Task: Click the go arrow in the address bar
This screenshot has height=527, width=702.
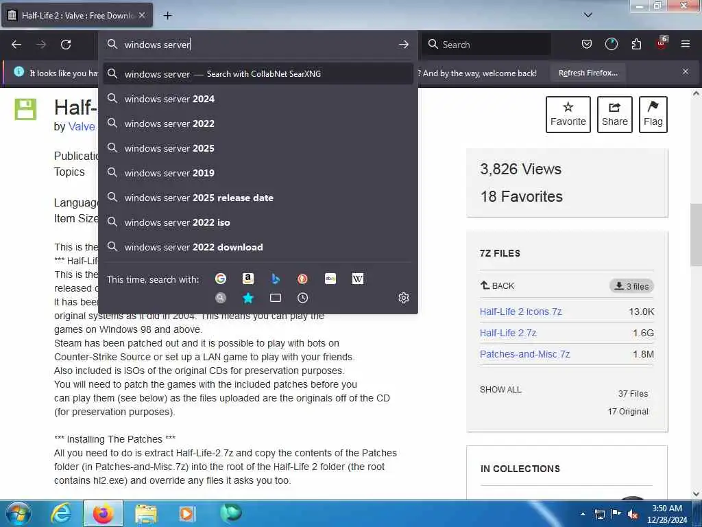Action: click(403, 45)
